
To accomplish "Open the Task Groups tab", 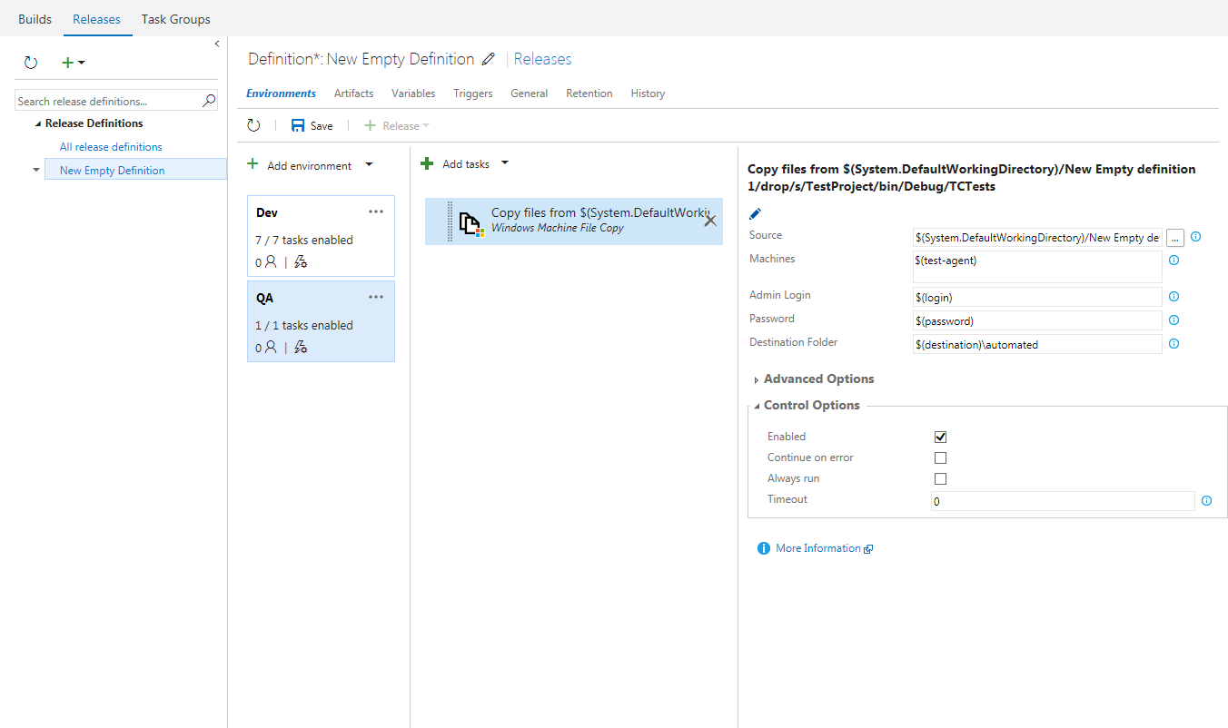I will point(175,19).
